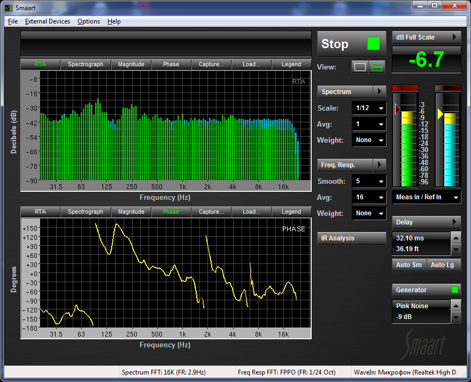This screenshot has height=382, width=471.
Task: Expand the Meas In / Ref In dropdown
Action: (x=426, y=198)
